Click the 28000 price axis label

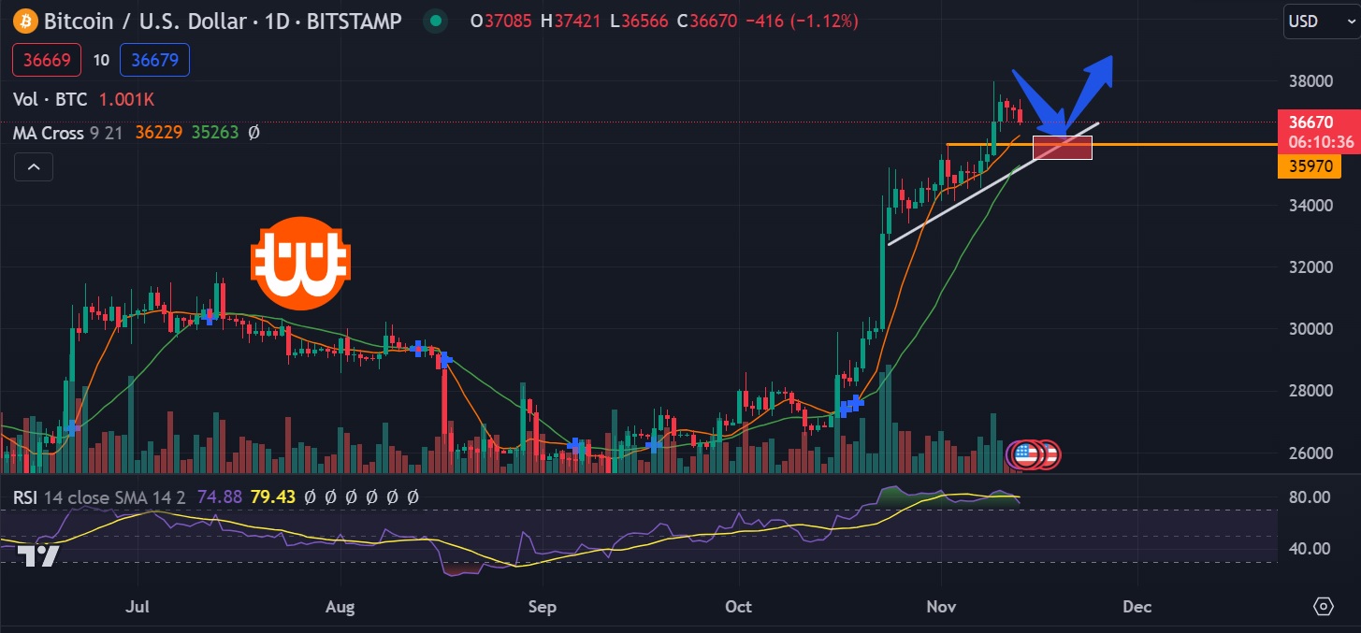[x=1310, y=391]
